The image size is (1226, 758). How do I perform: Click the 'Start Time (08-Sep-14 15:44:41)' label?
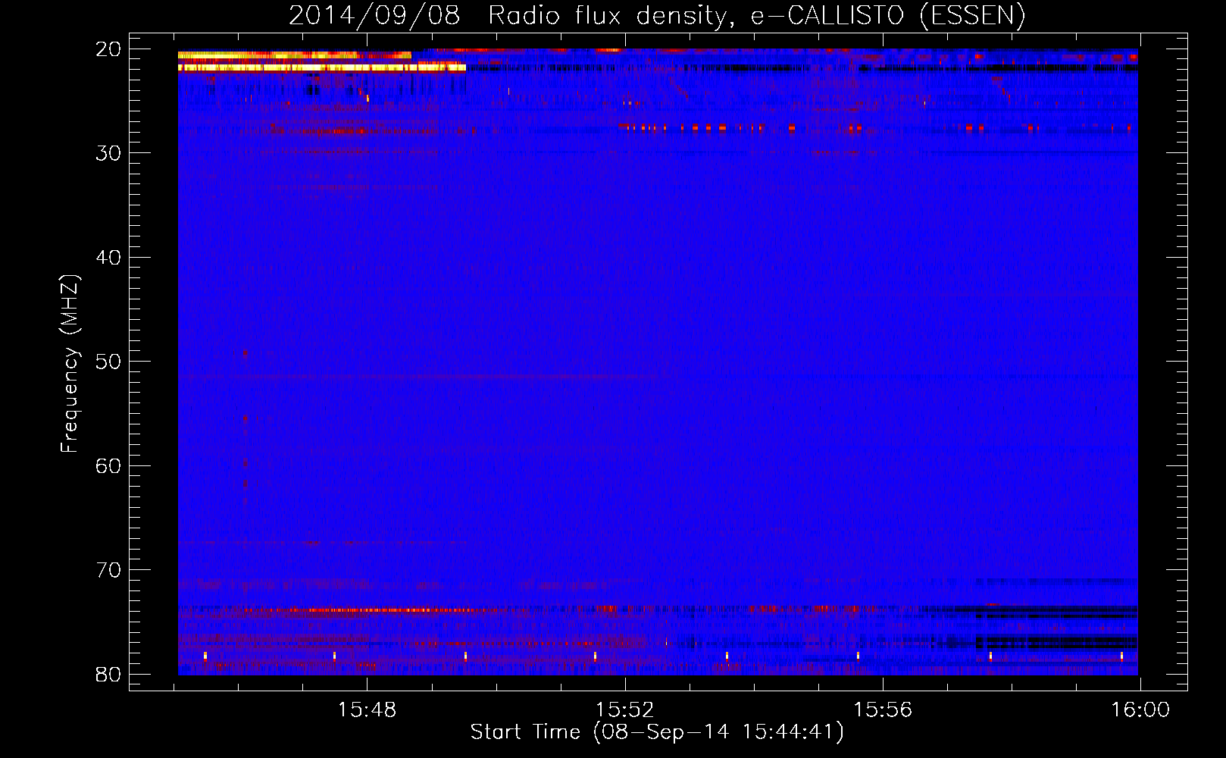(x=657, y=731)
